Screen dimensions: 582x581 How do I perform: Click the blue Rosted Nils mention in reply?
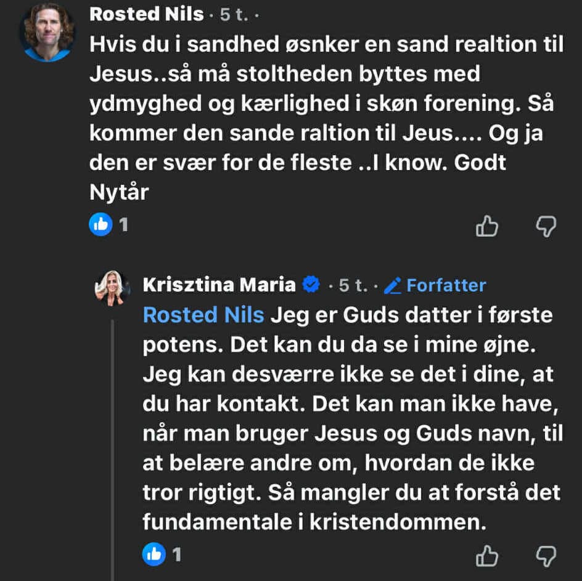(203, 315)
